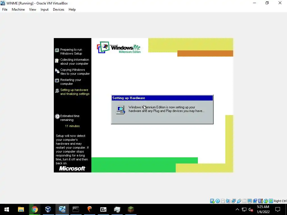
Task: Click the USB devices status icon
Action: tap(239, 201)
